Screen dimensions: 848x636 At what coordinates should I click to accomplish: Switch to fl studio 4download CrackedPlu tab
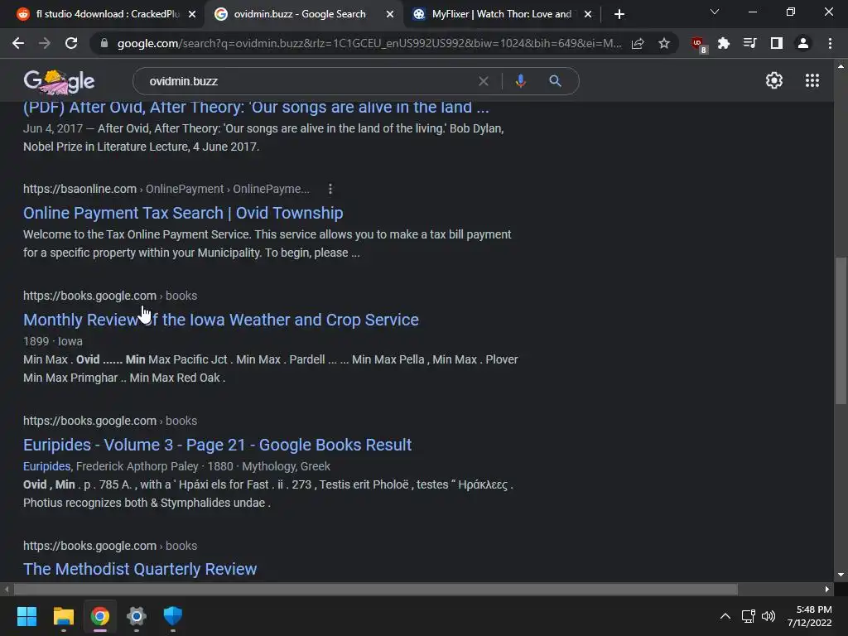(x=107, y=14)
